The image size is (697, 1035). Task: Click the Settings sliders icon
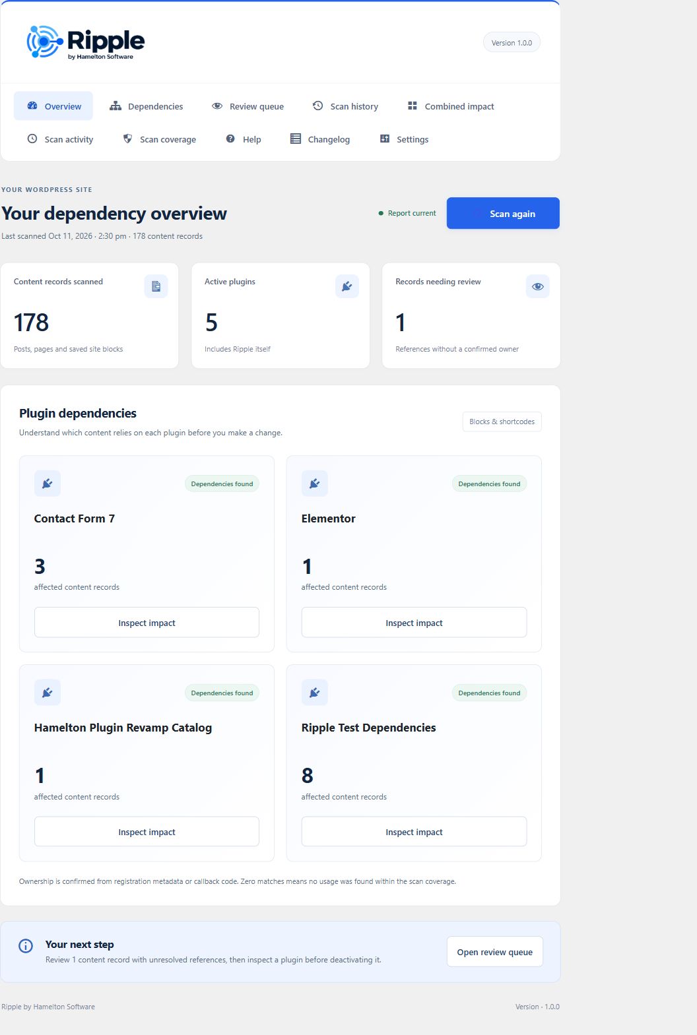[385, 139]
